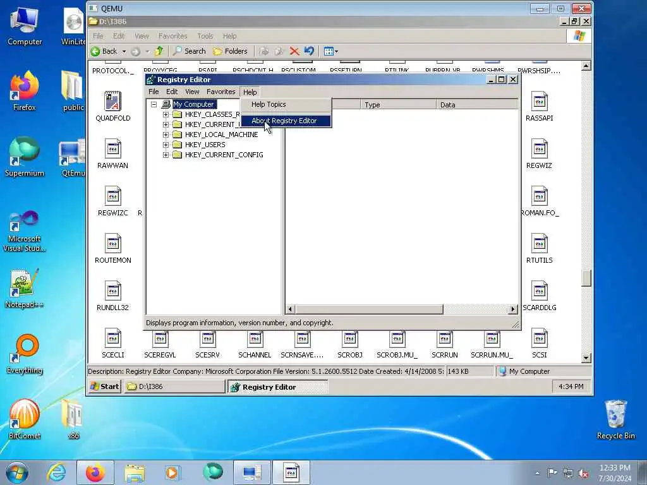Open Internet Explorer from taskbar
This screenshot has height=485, width=647.
click(56, 472)
